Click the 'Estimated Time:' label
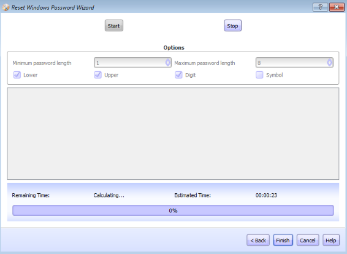This screenshot has width=347, height=254. click(193, 195)
